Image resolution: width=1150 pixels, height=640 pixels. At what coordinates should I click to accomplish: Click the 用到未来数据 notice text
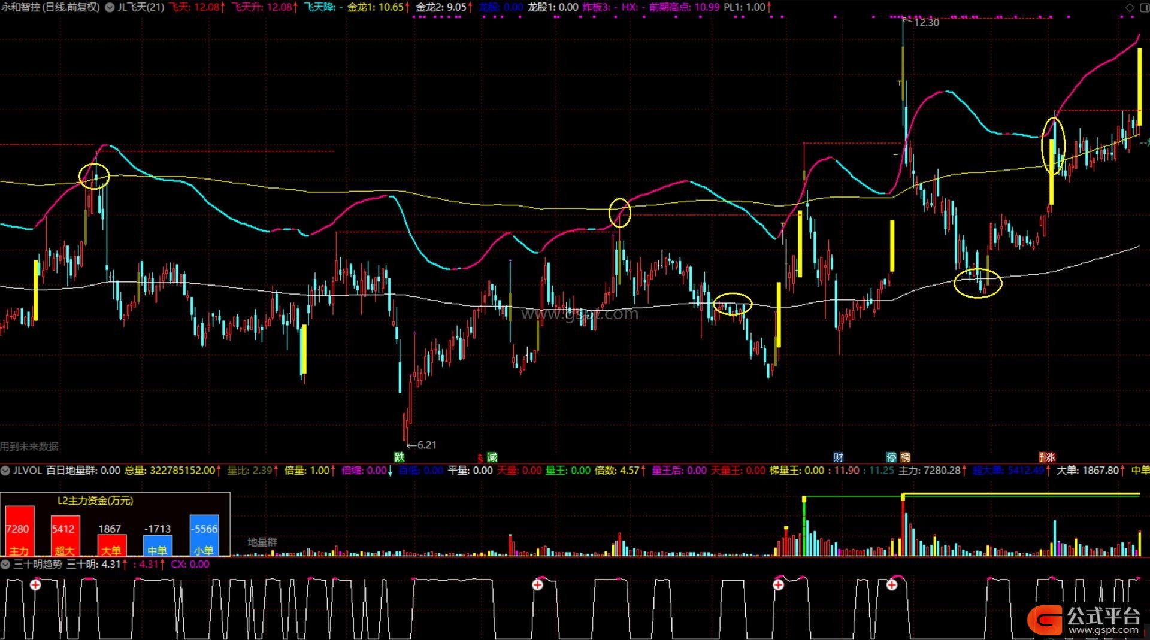[29, 447]
